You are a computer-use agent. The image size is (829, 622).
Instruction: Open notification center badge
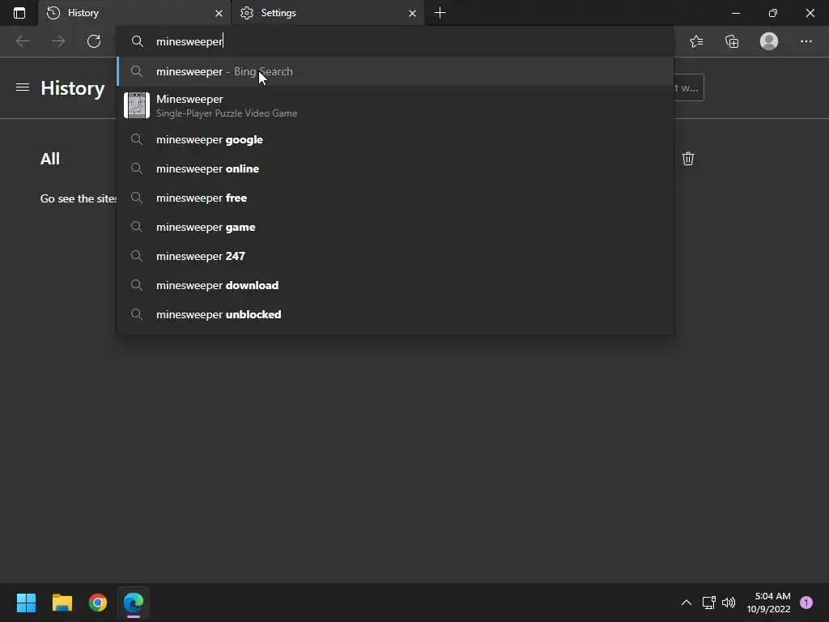tap(806, 603)
